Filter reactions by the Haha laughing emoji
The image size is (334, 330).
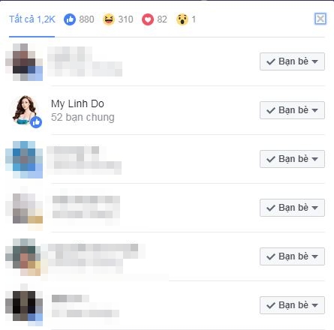(x=109, y=19)
